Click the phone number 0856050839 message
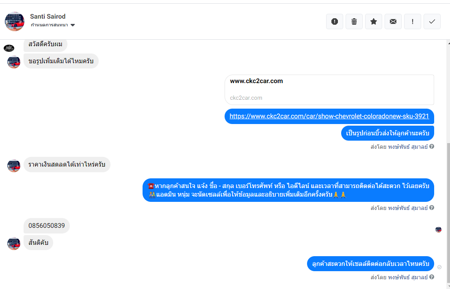Viewport: 450px width, 289px height. coord(47,226)
